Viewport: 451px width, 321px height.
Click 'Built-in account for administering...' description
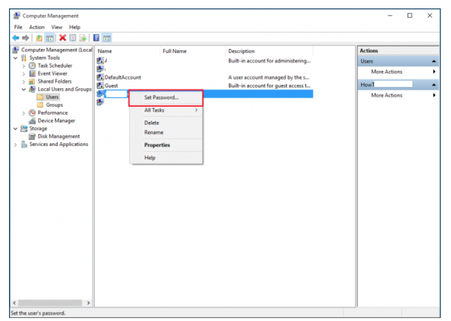click(269, 60)
